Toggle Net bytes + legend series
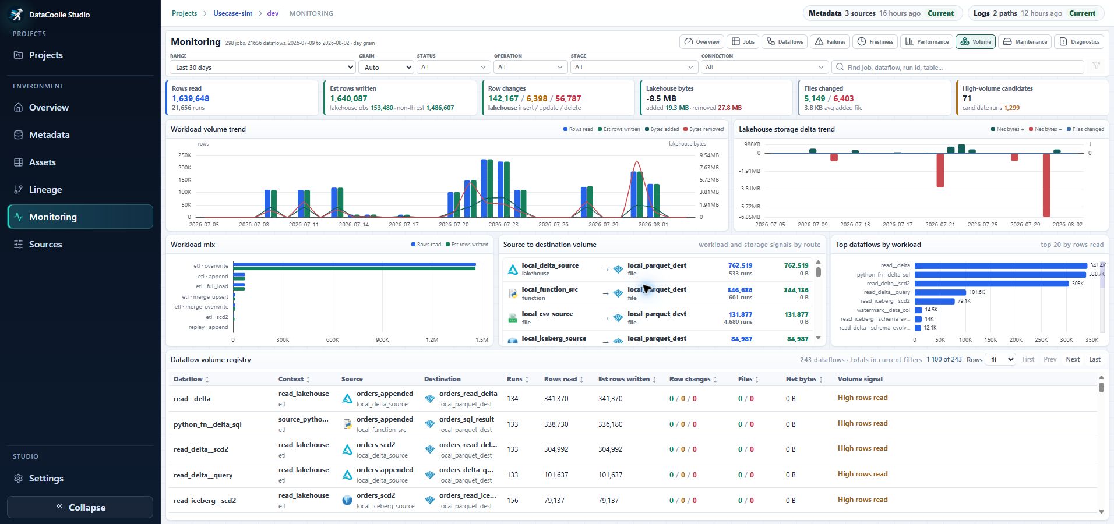Image resolution: width=1114 pixels, height=524 pixels. click(x=1007, y=129)
